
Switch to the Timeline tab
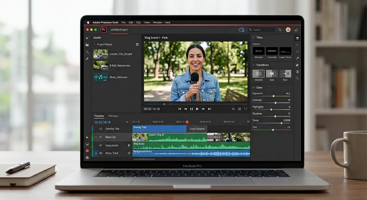pyautogui.click(x=99, y=116)
